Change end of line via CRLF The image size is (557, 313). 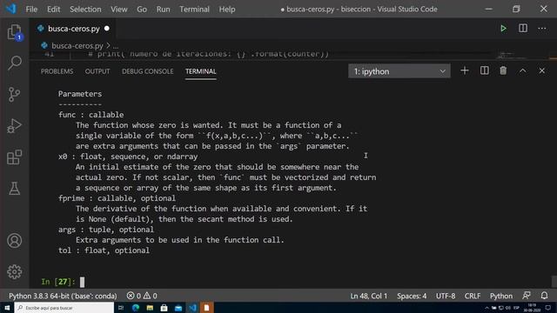(473, 296)
